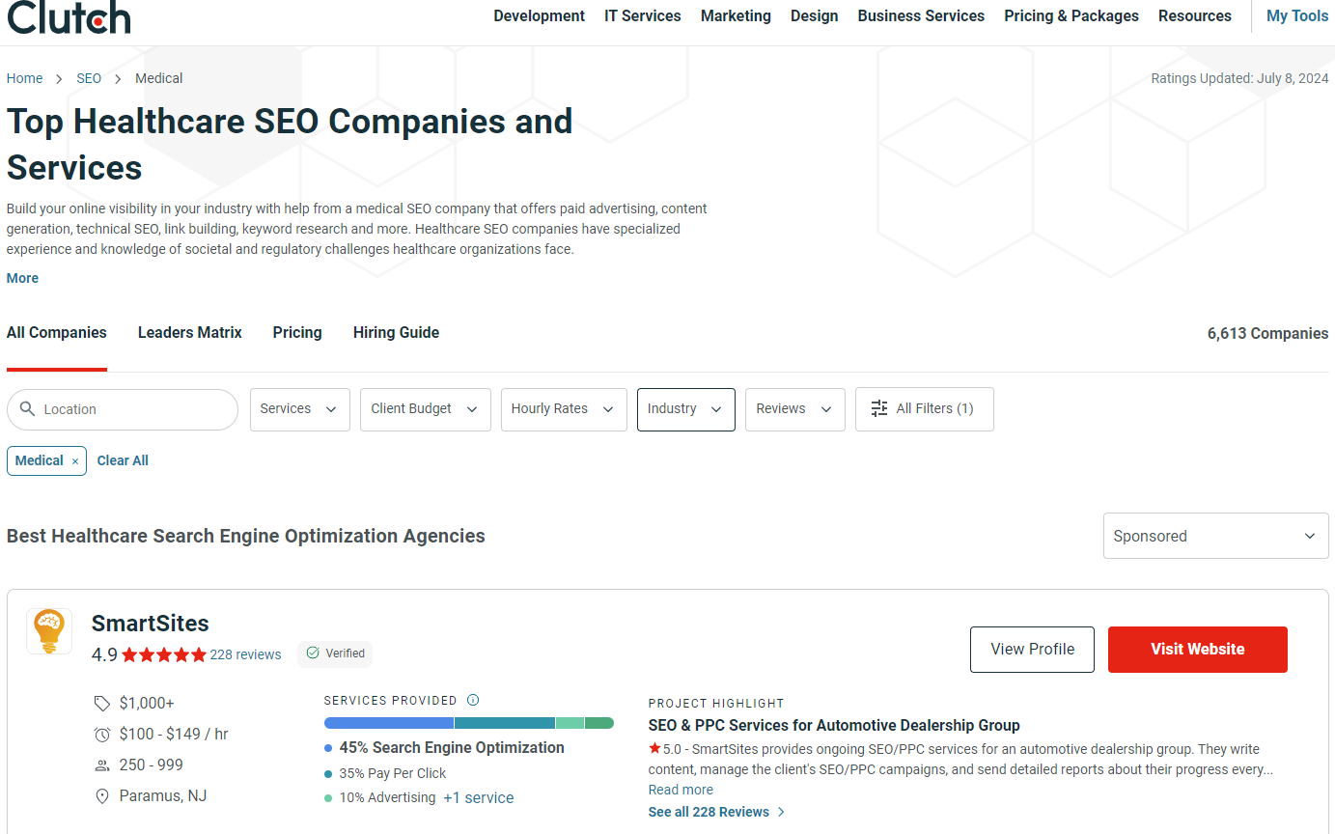Screen dimensions: 1335x834
Task: Click the light green Advertising bar segment
Action: pos(570,723)
